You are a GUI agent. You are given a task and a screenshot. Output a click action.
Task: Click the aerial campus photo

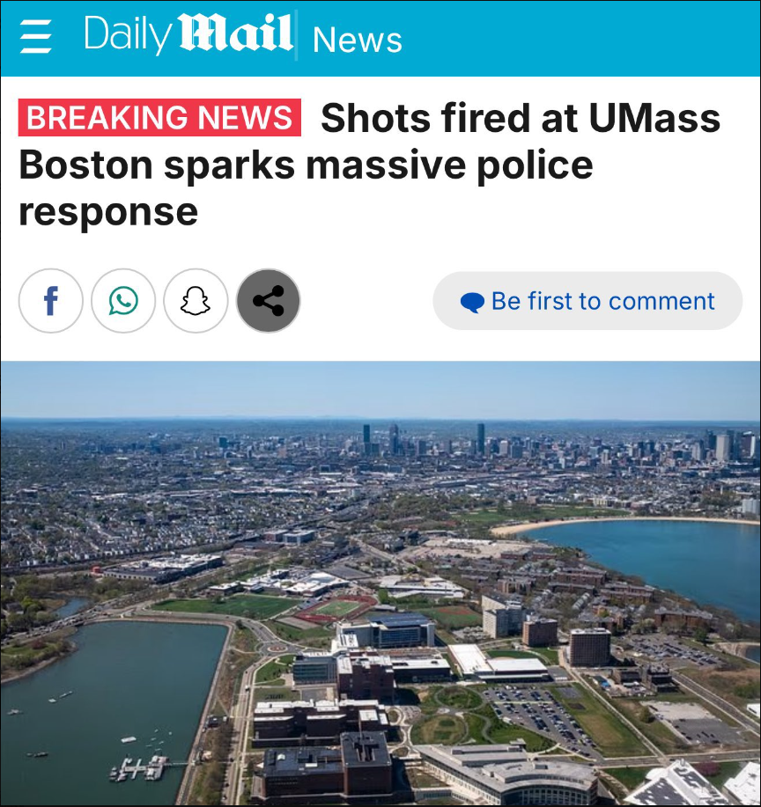380,583
